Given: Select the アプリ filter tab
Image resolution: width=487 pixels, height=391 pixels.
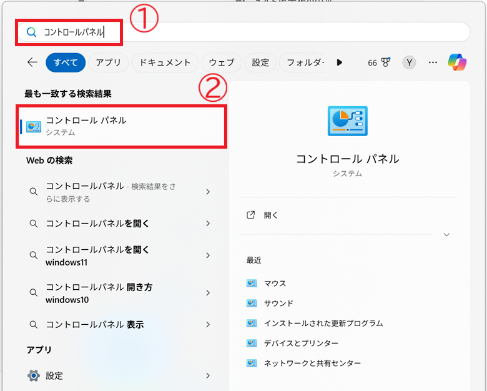Looking at the screenshot, I should (108, 62).
